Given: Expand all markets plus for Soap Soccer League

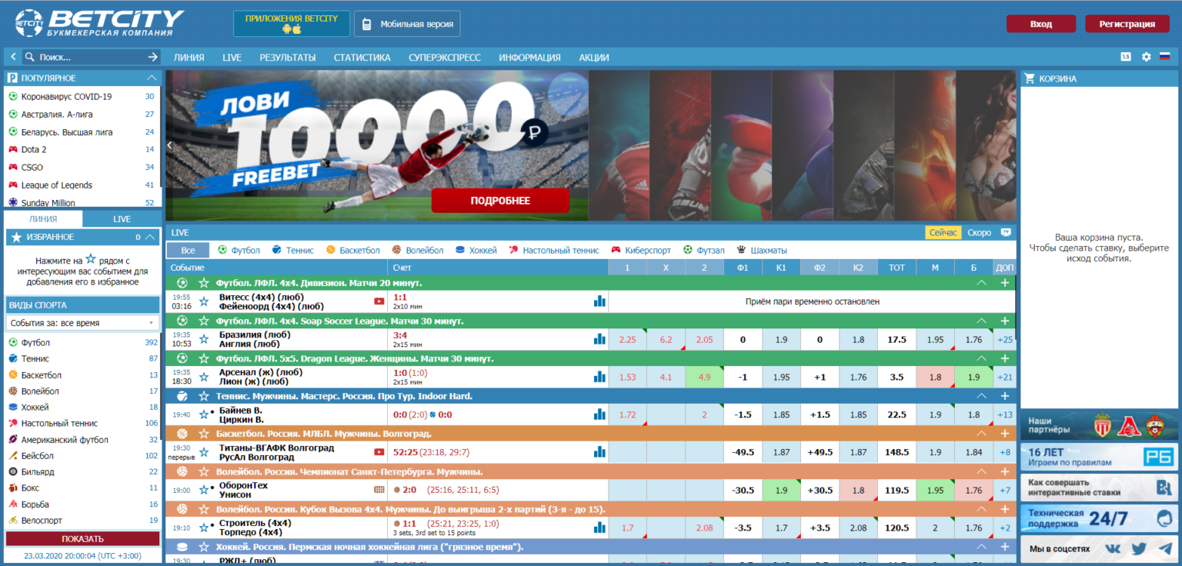Looking at the screenshot, I should (1004, 321).
